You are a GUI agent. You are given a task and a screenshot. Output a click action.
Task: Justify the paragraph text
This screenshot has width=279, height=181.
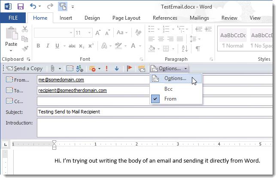pyautogui.click(x=180, y=39)
